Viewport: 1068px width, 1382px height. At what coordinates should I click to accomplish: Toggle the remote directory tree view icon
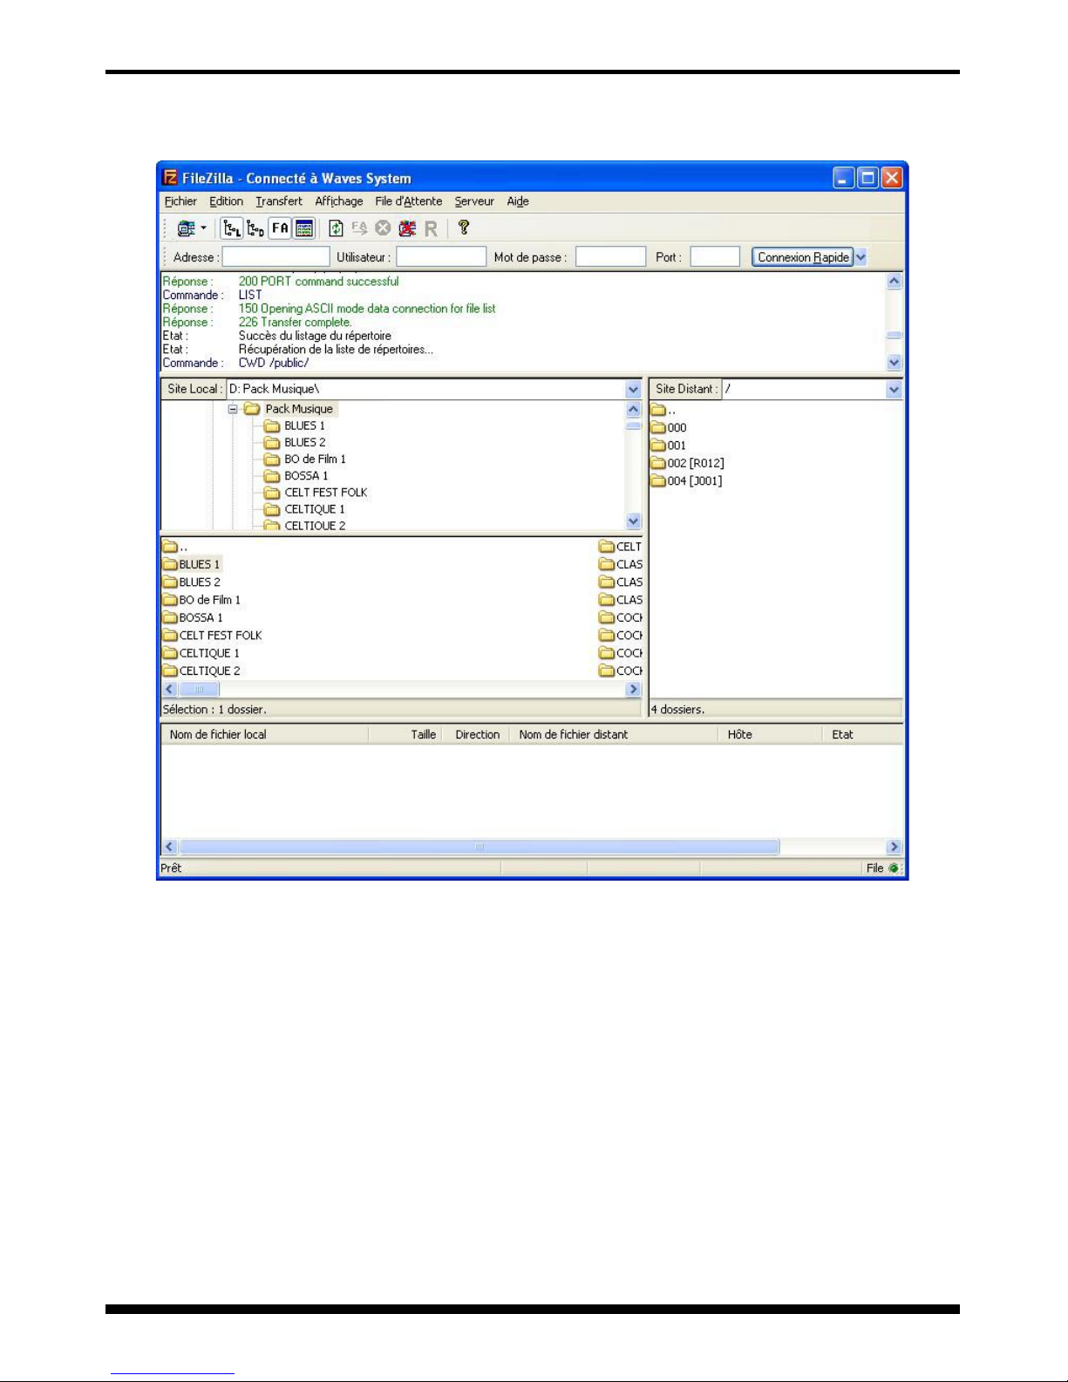pyautogui.click(x=255, y=228)
